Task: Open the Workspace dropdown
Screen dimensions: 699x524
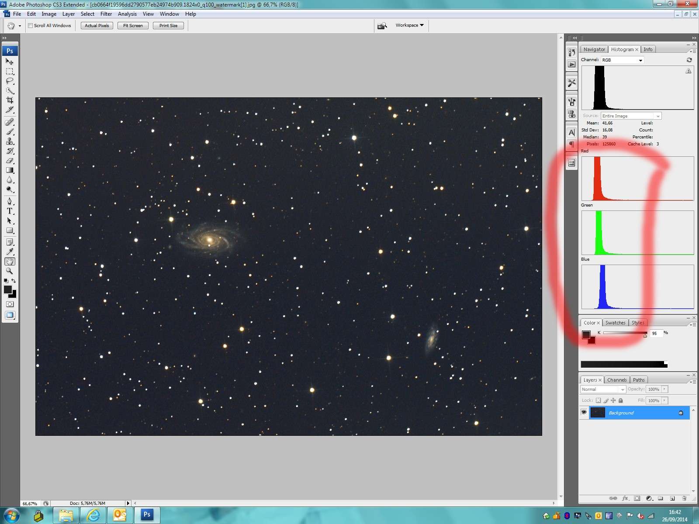Action: coord(410,25)
